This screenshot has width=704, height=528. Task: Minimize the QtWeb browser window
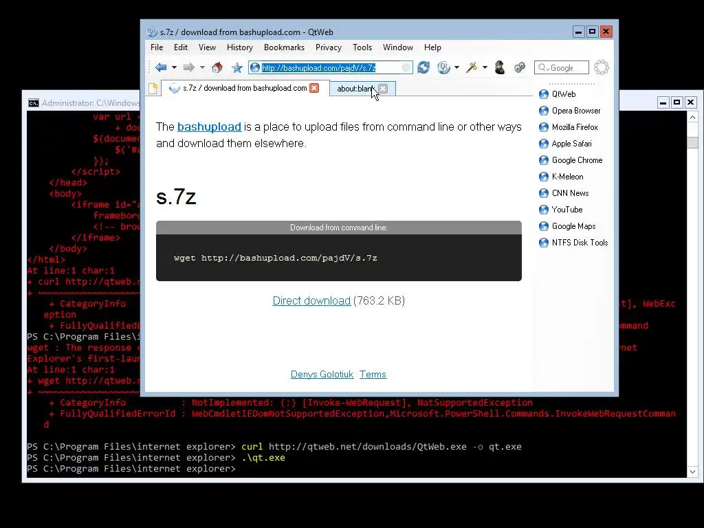pyautogui.click(x=579, y=32)
